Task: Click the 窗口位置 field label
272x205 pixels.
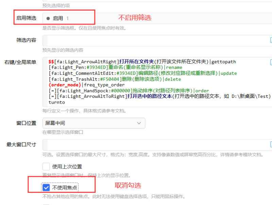Action: pyautogui.click(x=26, y=123)
